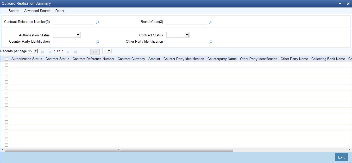Image resolution: width=352 pixels, height=163 pixels.
Task: Minimize the Outward Realization Summary window
Action: click(x=340, y=4)
